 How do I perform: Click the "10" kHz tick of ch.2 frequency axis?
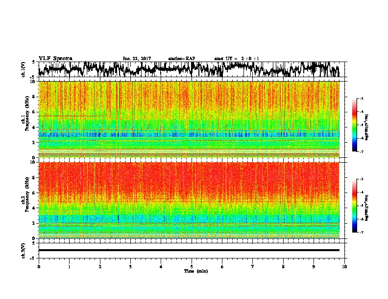pyautogui.click(x=33, y=162)
